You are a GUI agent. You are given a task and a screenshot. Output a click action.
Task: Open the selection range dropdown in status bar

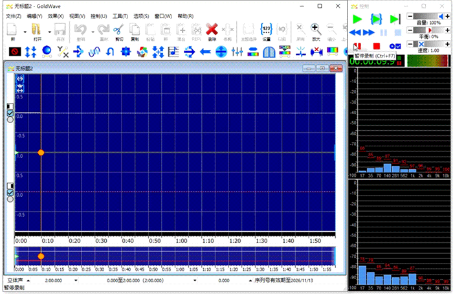(x=195, y=280)
